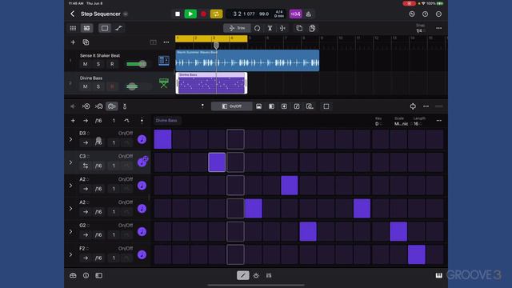Expand the C3 row
512x288 pixels.
click(x=70, y=162)
